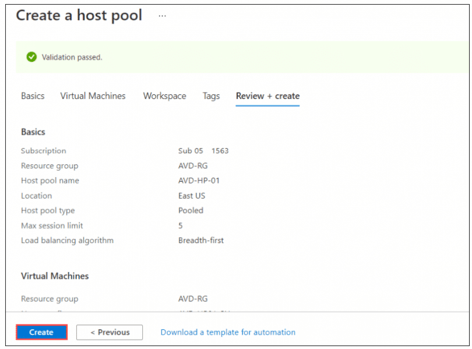The height and width of the screenshot is (349, 472).
Task: Click the Resource group value AVD-RG
Action: pyautogui.click(x=193, y=165)
